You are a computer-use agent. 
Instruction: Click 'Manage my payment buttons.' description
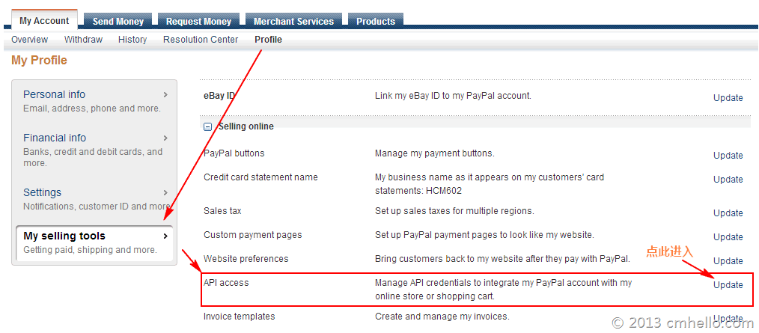(434, 153)
